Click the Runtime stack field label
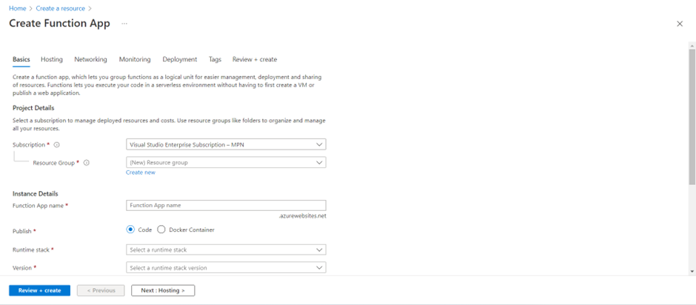 30,250
